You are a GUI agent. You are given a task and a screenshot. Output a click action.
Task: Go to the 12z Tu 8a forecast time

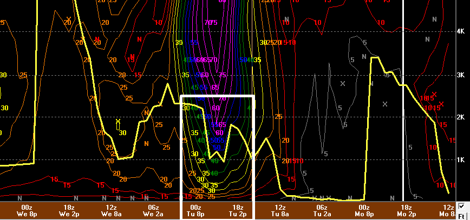[x=279, y=210]
